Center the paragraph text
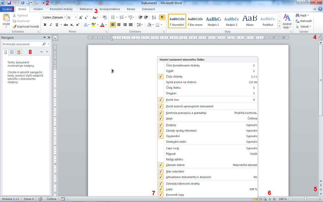 point(119,25)
